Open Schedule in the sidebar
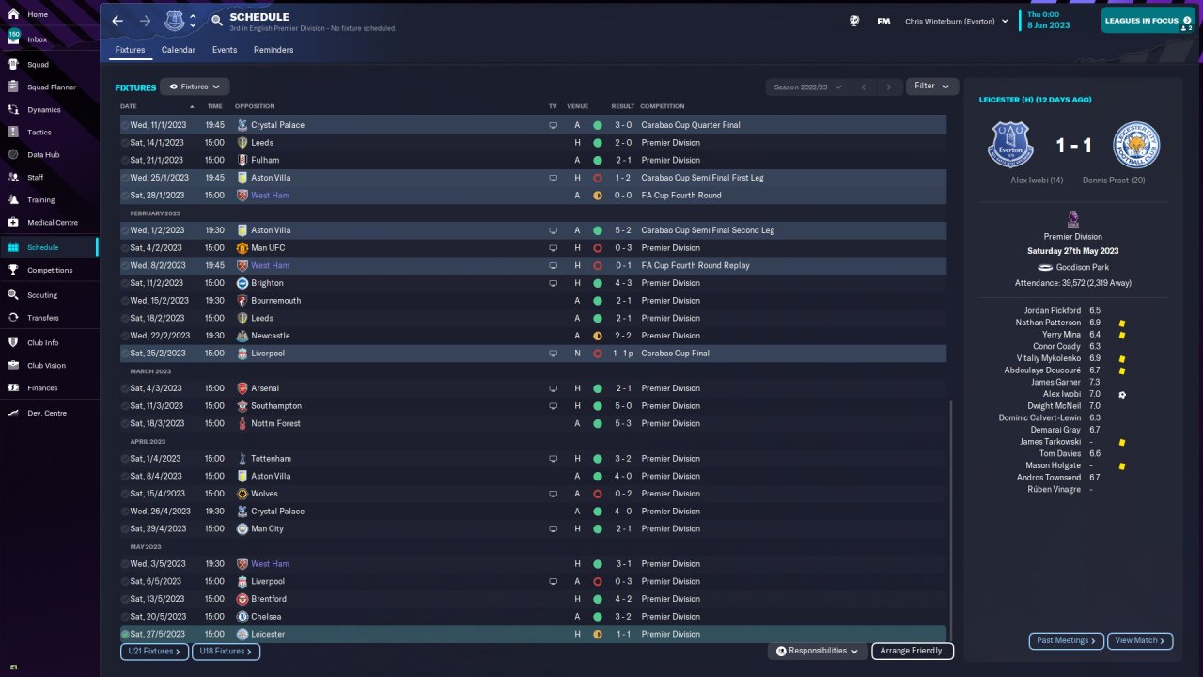 49,247
